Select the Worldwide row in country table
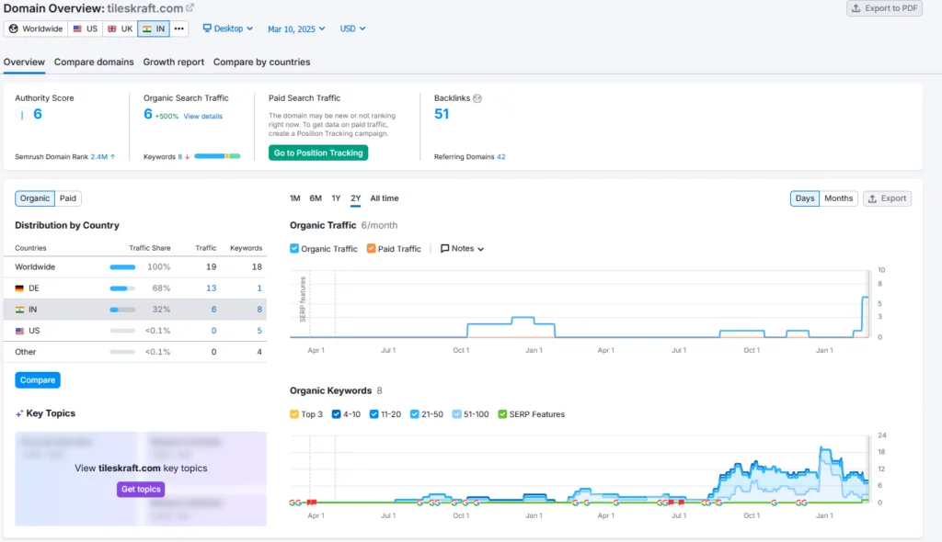Image resolution: width=942 pixels, height=542 pixels. 135,266
